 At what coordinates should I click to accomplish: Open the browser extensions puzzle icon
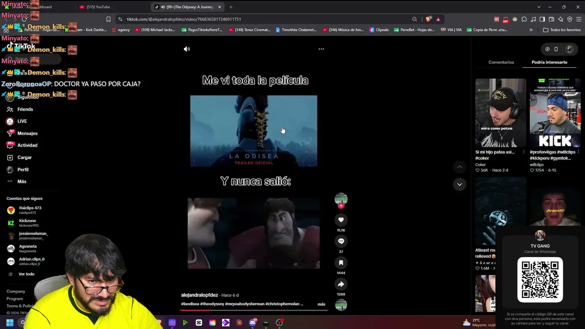(x=524, y=19)
